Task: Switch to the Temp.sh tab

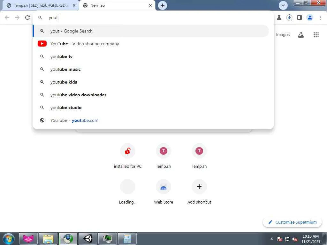Action: [x=41, y=5]
